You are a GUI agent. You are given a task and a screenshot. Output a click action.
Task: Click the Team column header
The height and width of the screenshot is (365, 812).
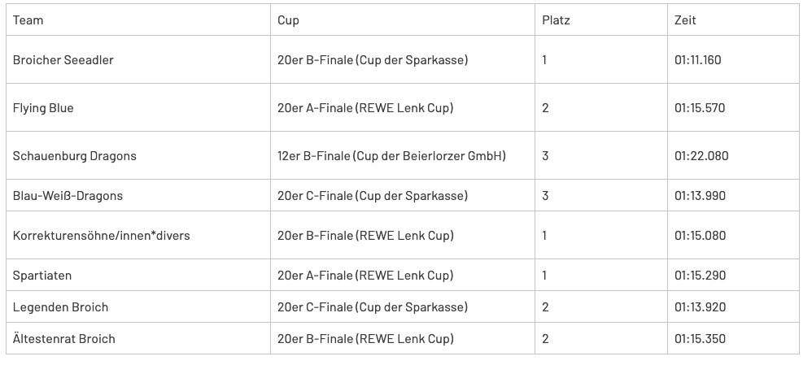[x=28, y=20]
